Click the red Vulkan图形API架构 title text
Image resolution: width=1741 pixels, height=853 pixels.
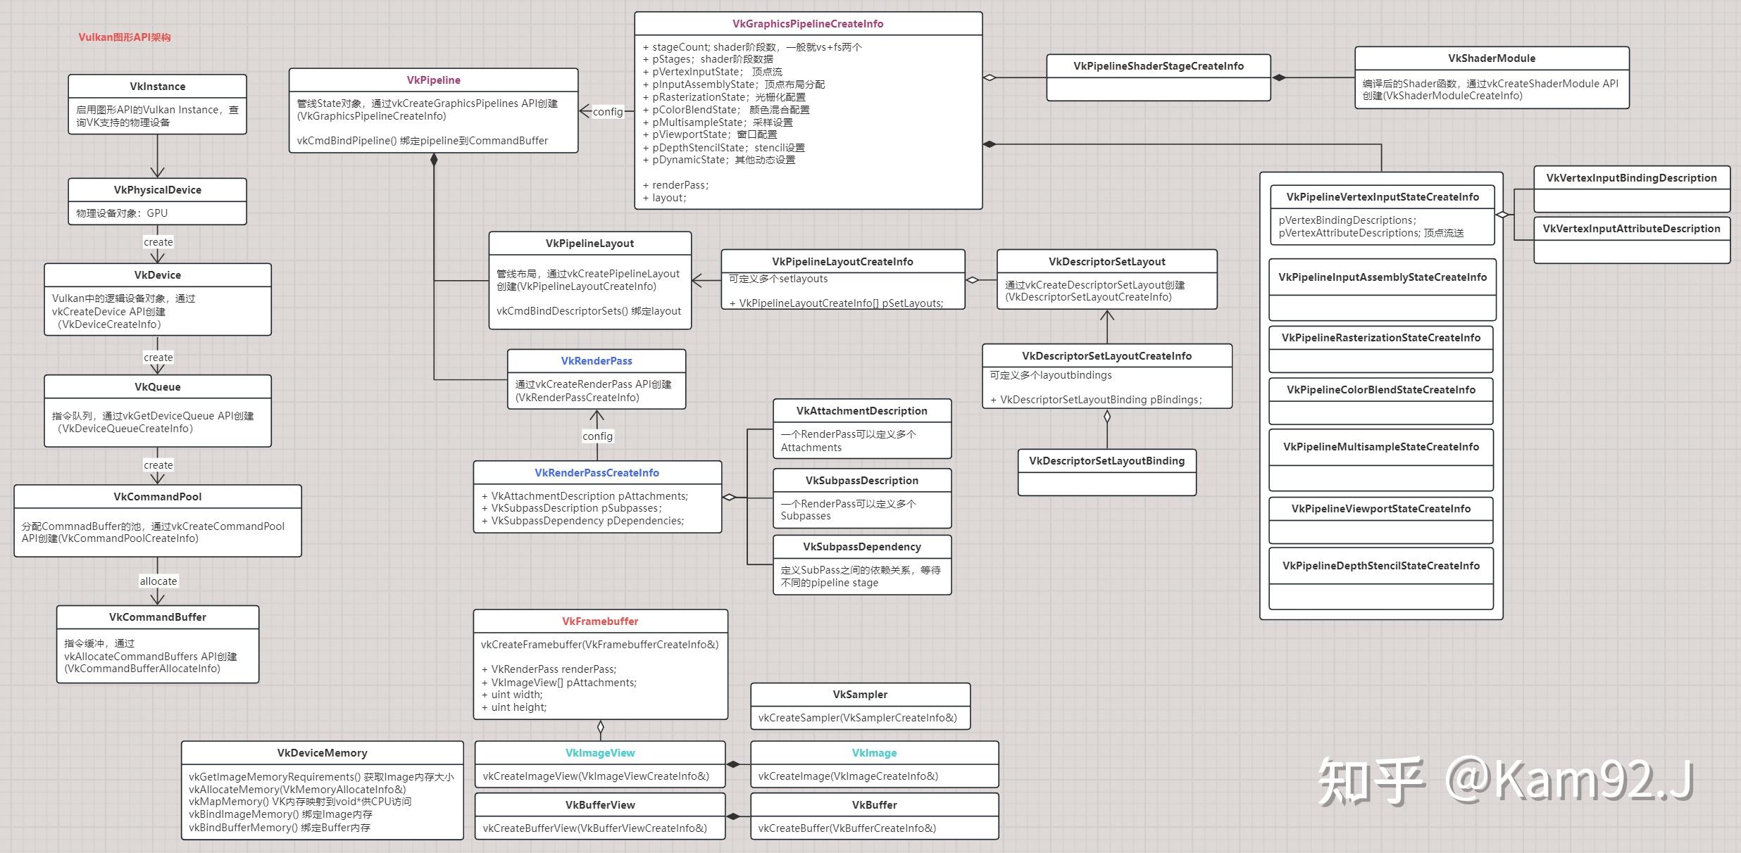[125, 37]
